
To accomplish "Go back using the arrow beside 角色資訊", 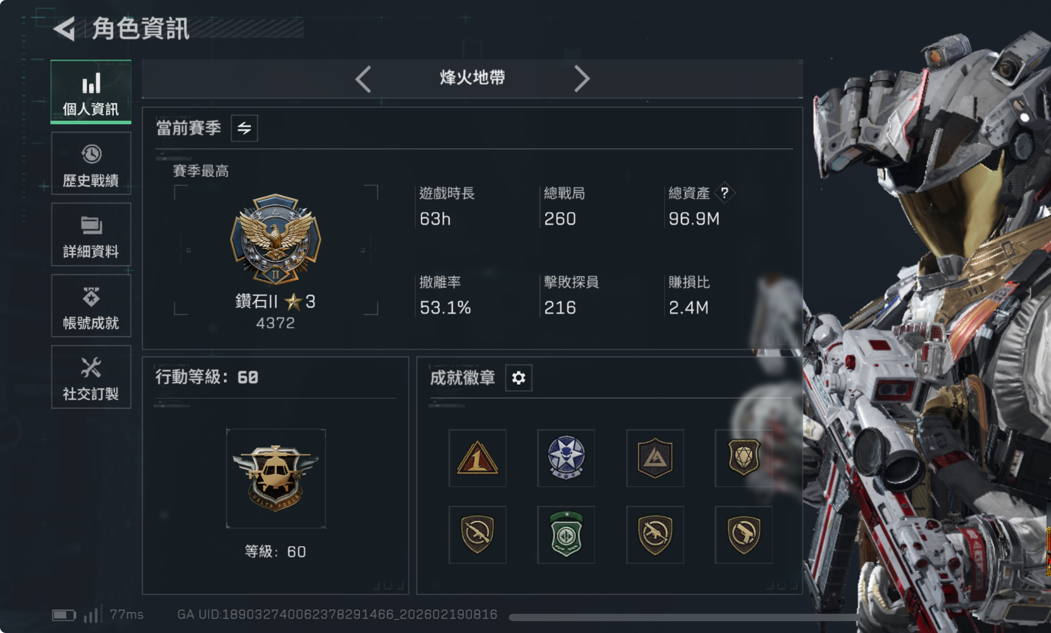I will coord(65,29).
